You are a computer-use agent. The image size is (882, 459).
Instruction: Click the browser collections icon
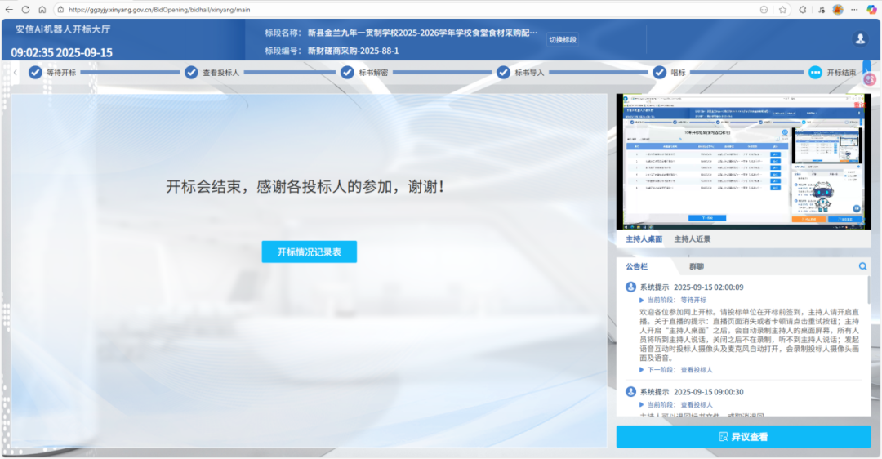coord(822,10)
